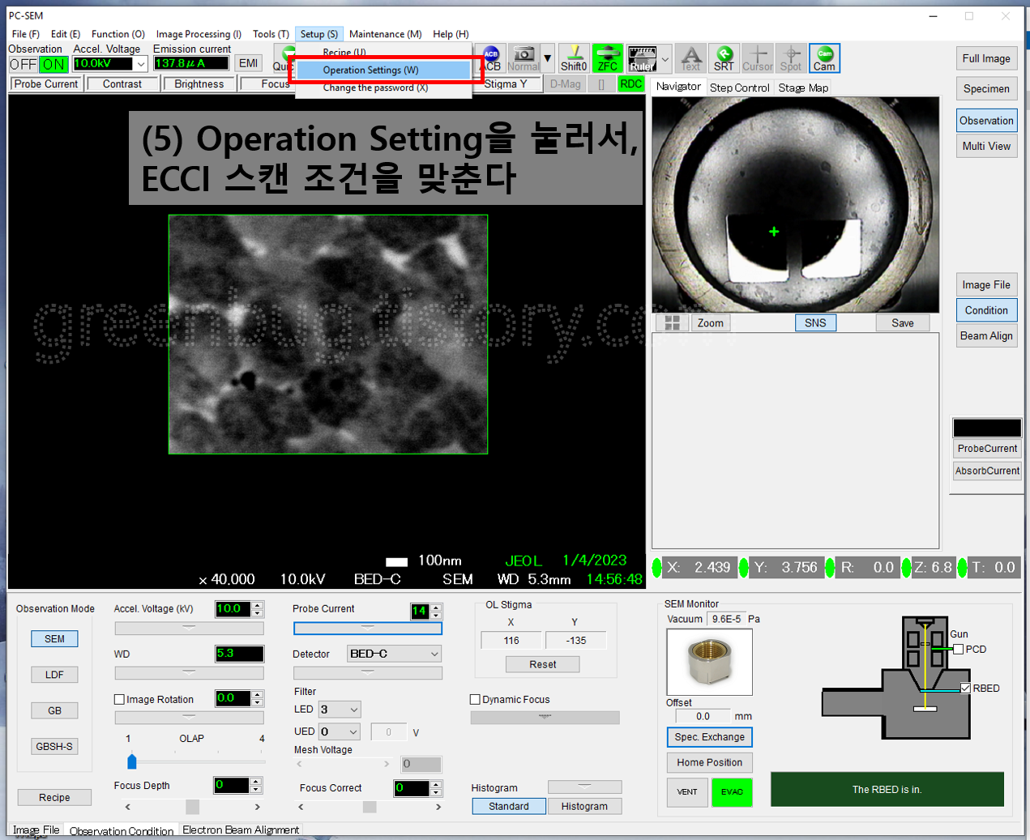Viewport: 1030px width, 840px height.
Task: Click the Normal camera photo icon
Action: [x=524, y=58]
